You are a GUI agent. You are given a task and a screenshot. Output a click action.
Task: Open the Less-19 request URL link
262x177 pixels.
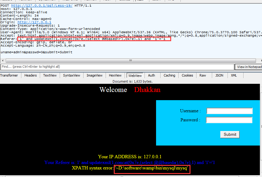pos(42,6)
